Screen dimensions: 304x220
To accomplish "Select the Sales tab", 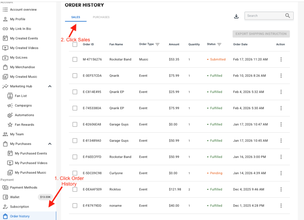I will (x=76, y=17).
